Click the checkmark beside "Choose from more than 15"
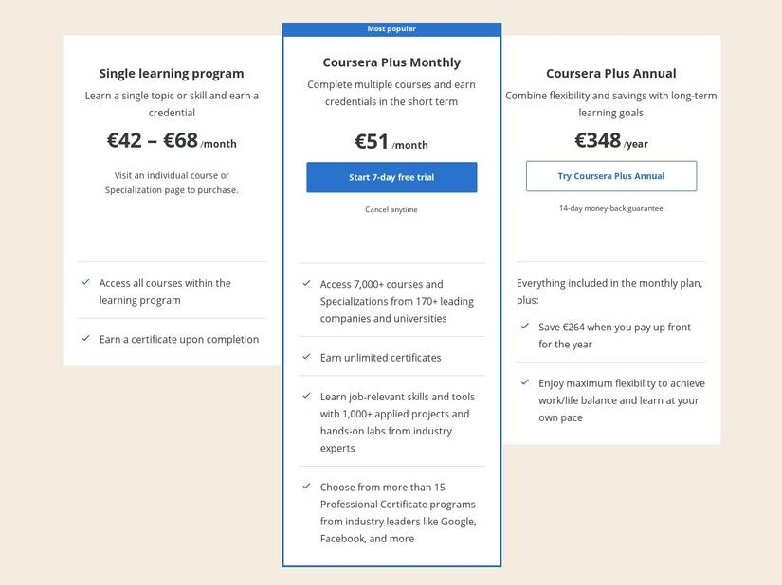The height and width of the screenshot is (585, 782). (305, 487)
